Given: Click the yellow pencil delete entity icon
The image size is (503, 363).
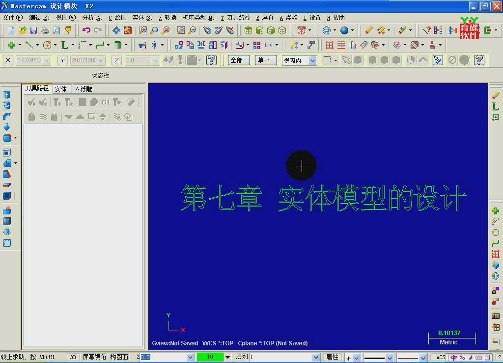Looking at the screenshot, I should coord(368,30).
